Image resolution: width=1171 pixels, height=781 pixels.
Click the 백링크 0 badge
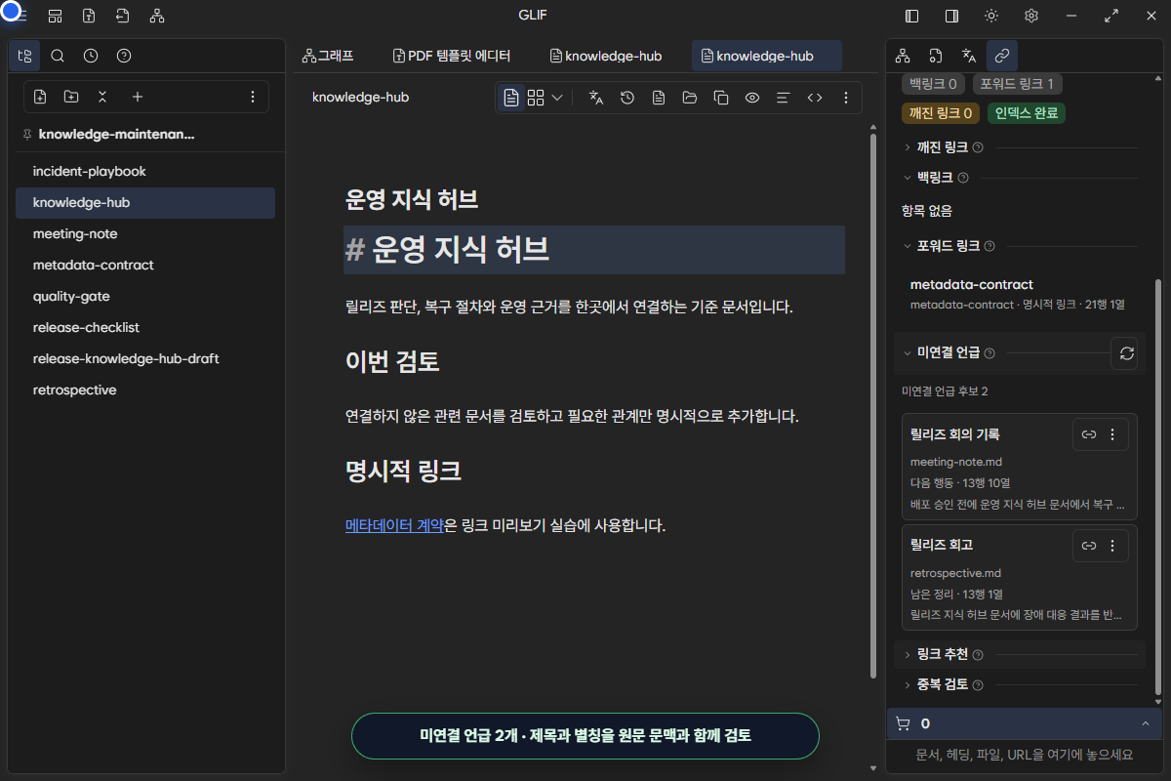click(x=933, y=84)
